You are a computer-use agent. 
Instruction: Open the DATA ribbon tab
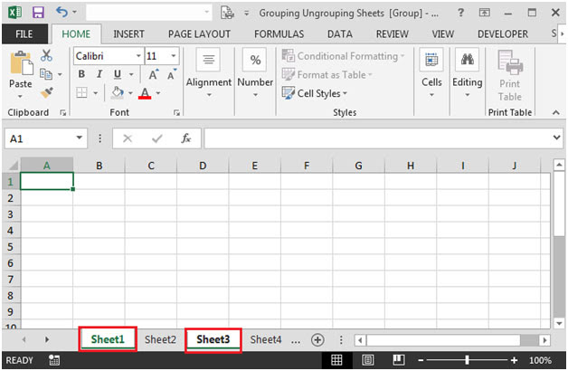[340, 34]
